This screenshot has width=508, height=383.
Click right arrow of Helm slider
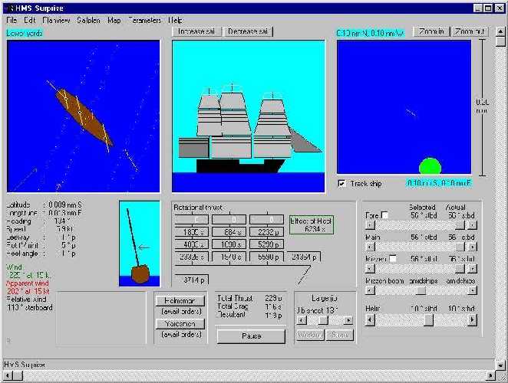point(473,320)
